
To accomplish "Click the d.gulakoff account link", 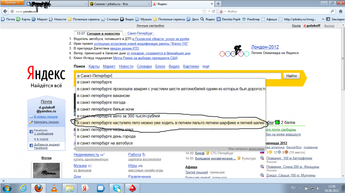I will (x=312, y=26).
